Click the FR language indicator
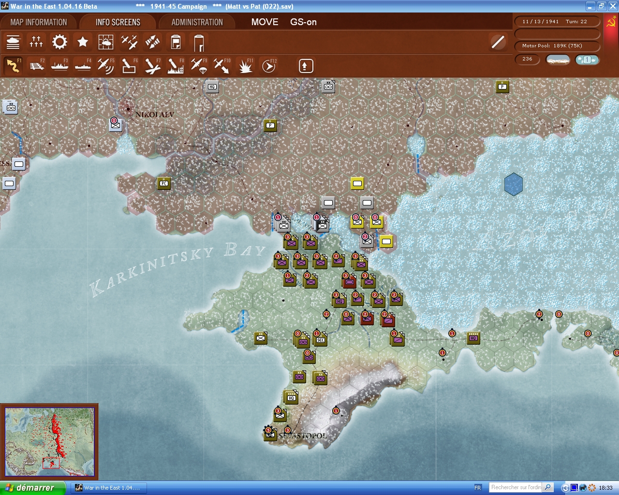This screenshot has height=495, width=619. 478,488
